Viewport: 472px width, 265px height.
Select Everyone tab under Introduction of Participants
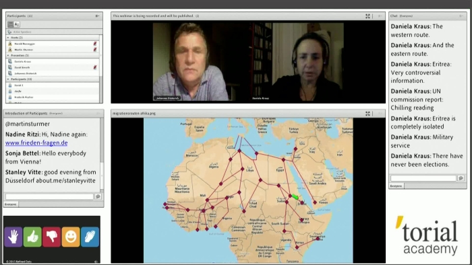coord(11,204)
